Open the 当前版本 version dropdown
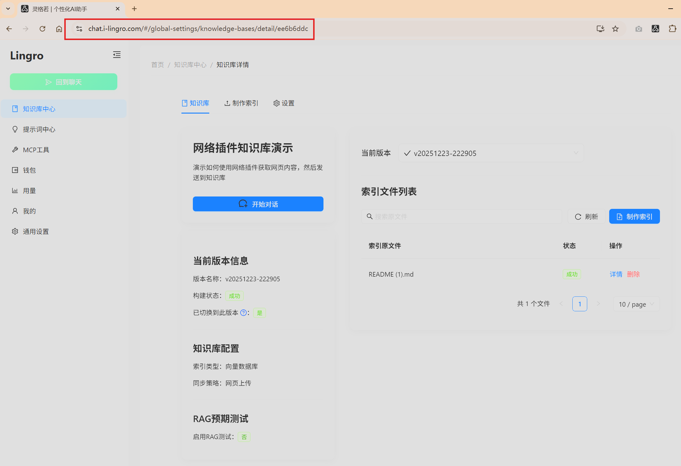The width and height of the screenshot is (681, 466). click(491, 153)
